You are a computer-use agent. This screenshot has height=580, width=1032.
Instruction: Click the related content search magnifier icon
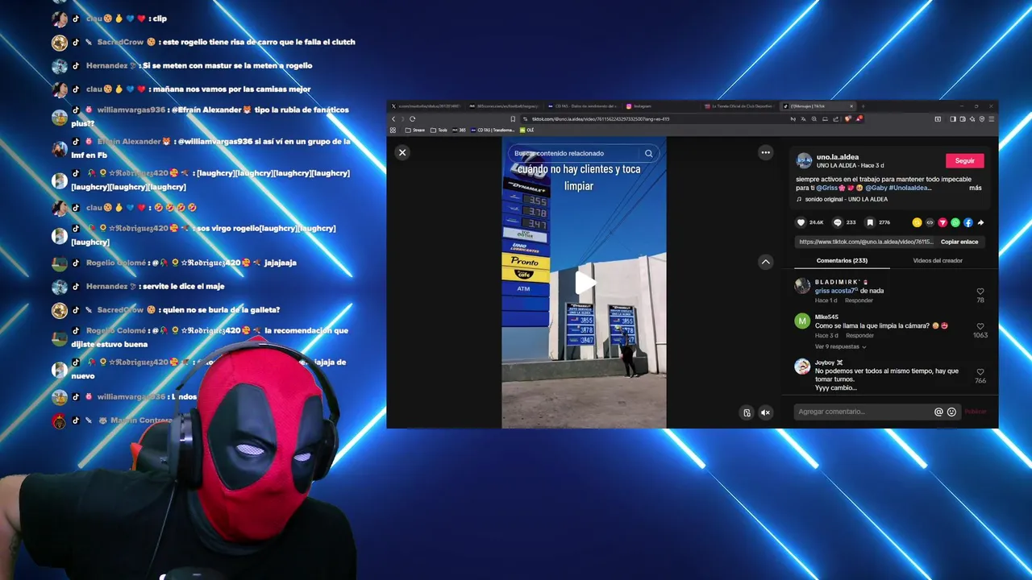(648, 153)
